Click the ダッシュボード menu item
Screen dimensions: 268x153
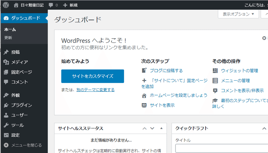coord(24,18)
